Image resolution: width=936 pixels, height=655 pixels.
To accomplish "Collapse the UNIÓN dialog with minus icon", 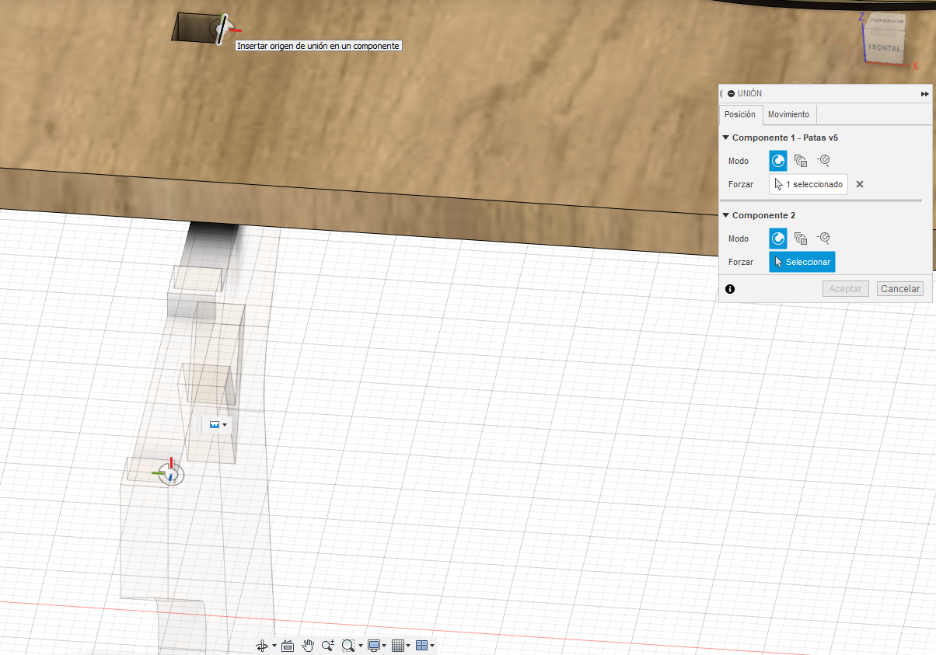I will [x=732, y=93].
